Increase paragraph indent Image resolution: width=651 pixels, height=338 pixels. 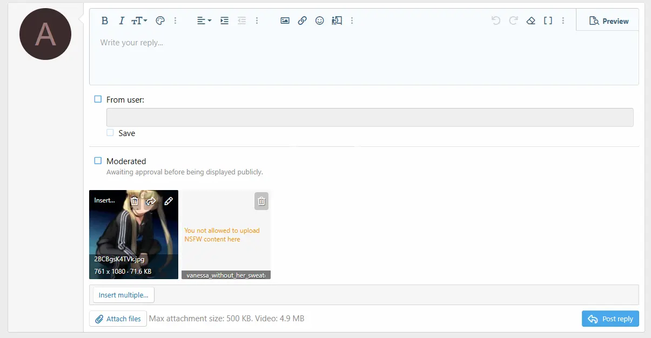(224, 21)
